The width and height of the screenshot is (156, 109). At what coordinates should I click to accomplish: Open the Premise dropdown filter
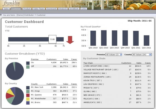click(x=114, y=55)
